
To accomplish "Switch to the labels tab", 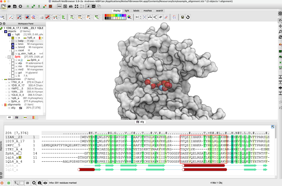I will (136, 10).
